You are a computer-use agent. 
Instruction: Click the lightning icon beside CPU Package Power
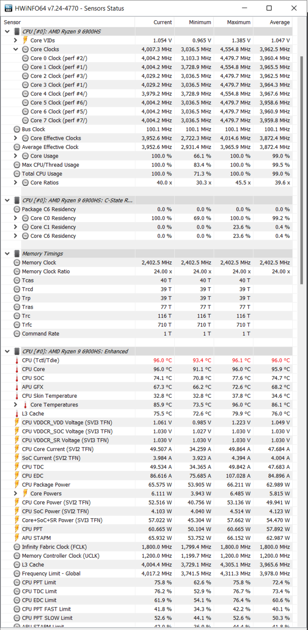tap(17, 485)
